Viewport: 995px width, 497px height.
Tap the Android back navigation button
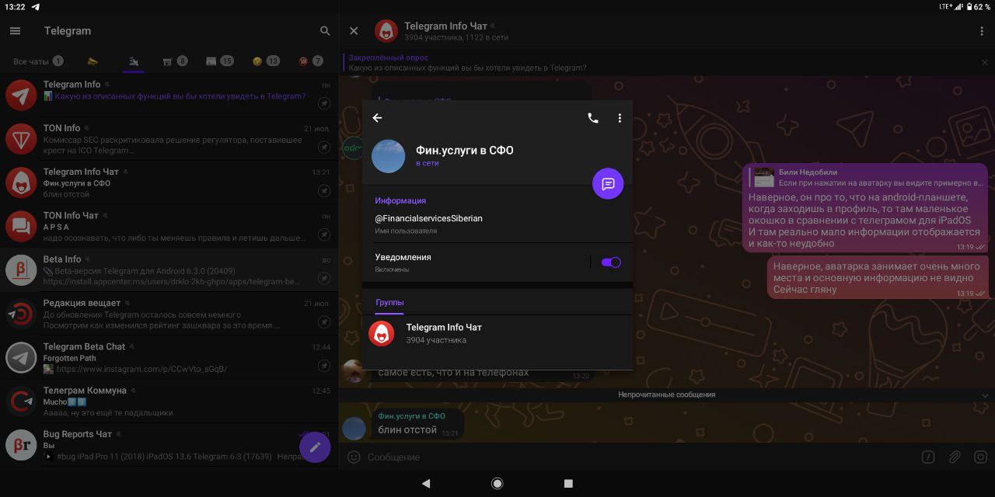point(426,483)
